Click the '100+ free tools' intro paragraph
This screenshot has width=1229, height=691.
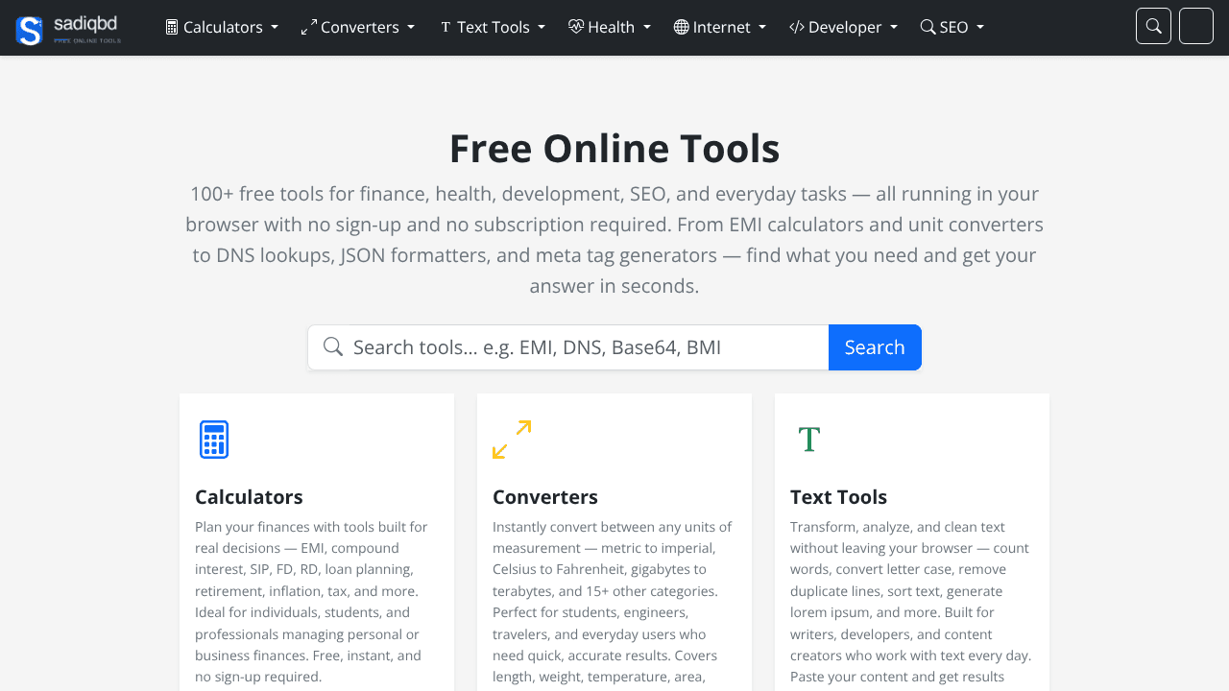click(614, 240)
